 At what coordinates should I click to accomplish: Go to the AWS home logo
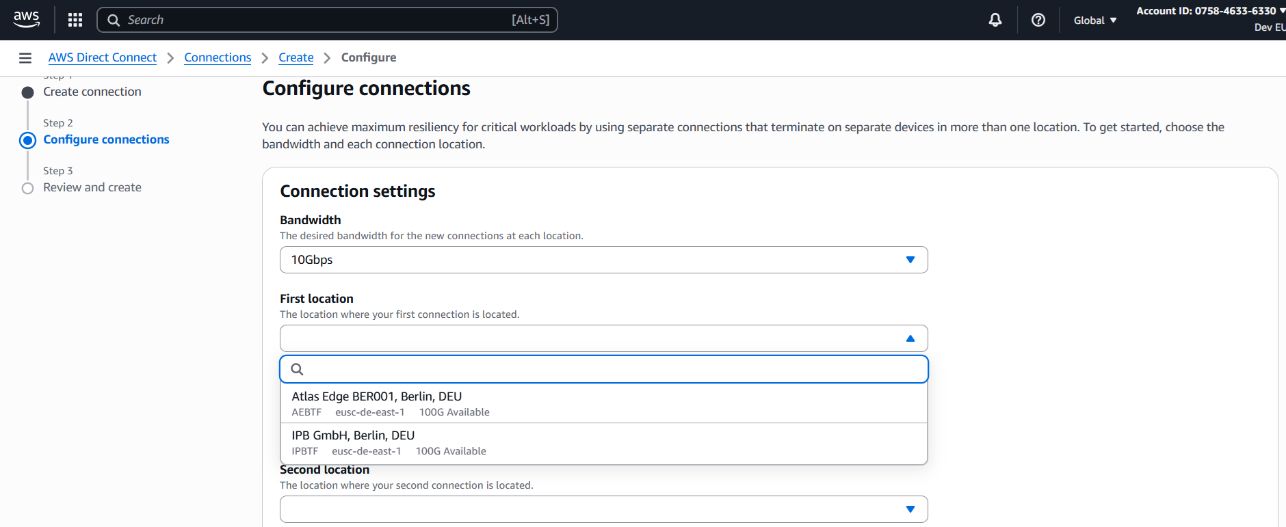pos(26,20)
